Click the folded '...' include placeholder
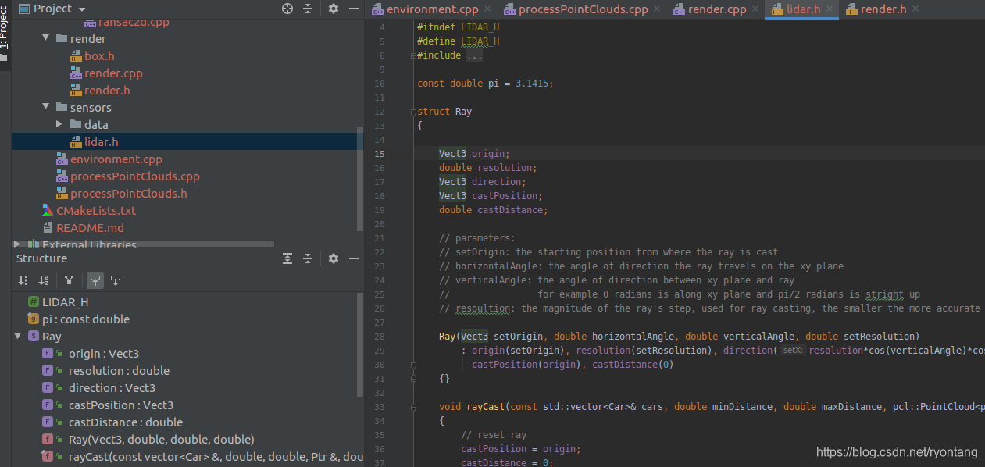The image size is (985, 467). click(474, 55)
